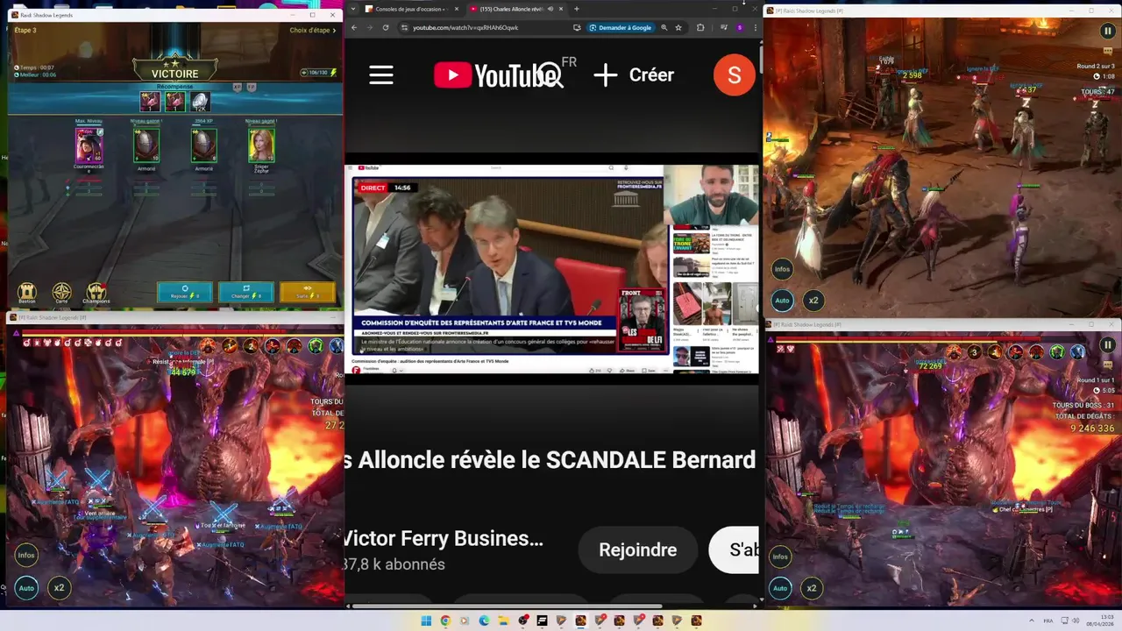Image resolution: width=1122 pixels, height=631 pixels.
Task: Open Infos in bottom-right Raid battle
Action: 780,556
